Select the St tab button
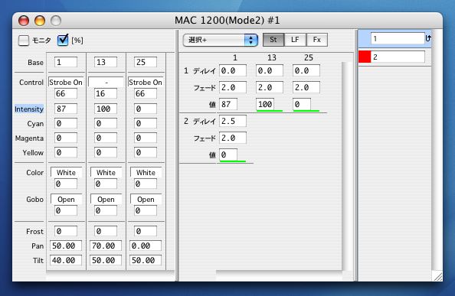The width and height of the screenshot is (455, 296). point(273,40)
